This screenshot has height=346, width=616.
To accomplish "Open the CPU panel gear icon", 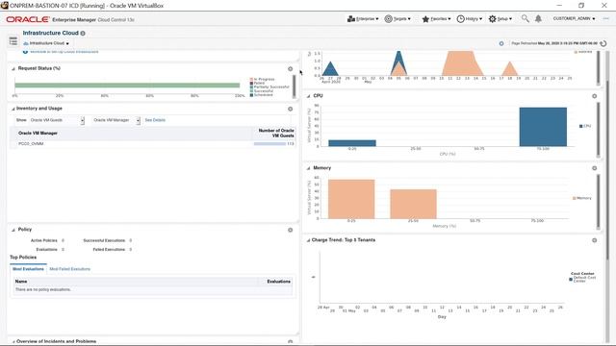I will pos(595,96).
